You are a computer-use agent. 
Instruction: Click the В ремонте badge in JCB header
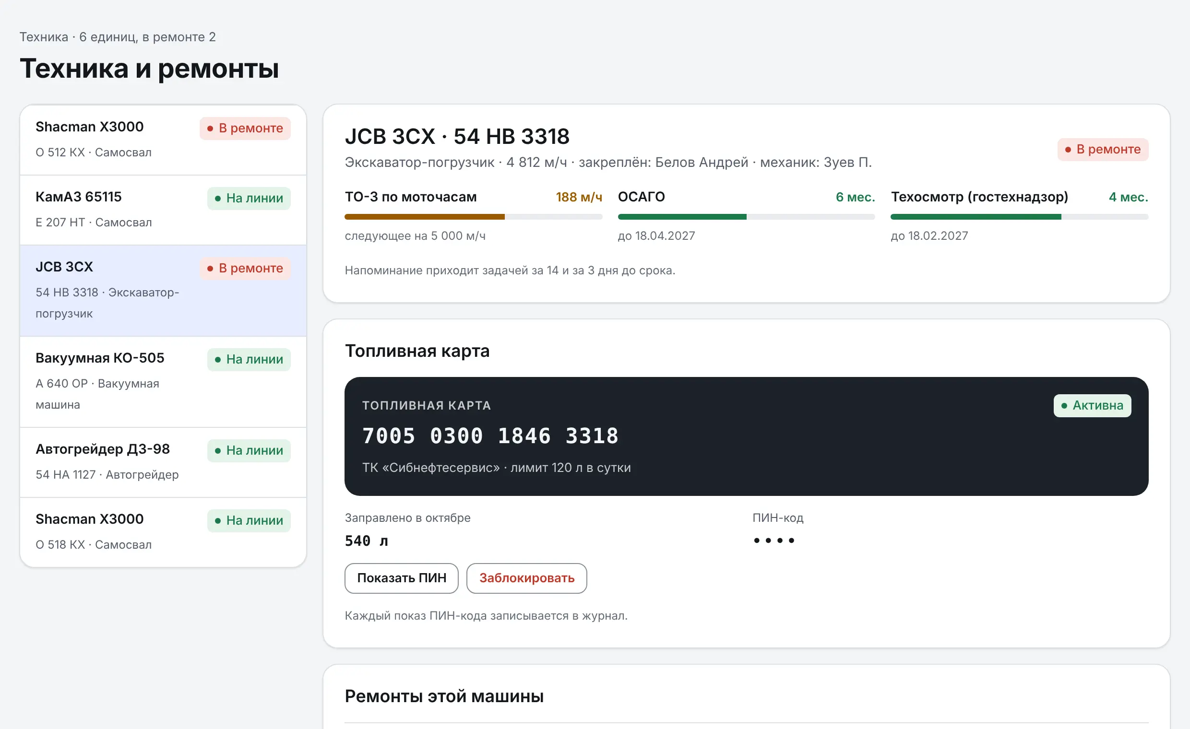1103,149
